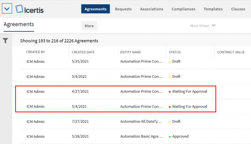Open the Requests tab
251x144 pixels.
123,9
